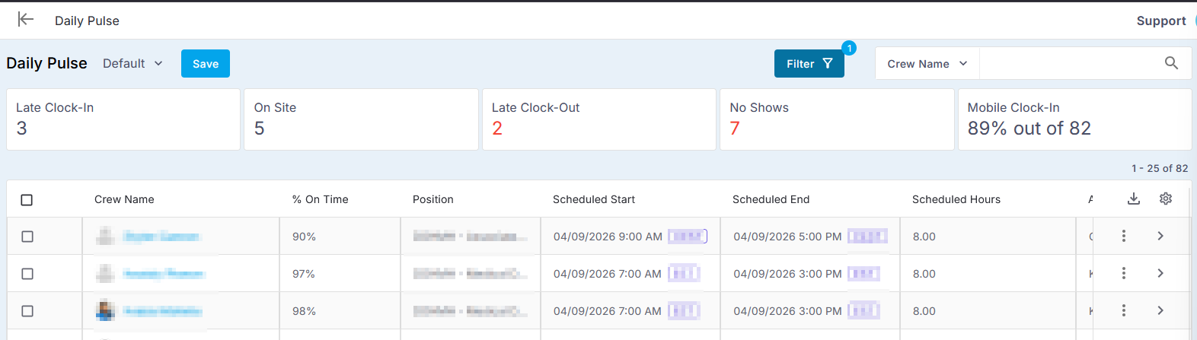Image resolution: width=1197 pixels, height=340 pixels.
Task: Download table data via export icon
Action: 1134,199
